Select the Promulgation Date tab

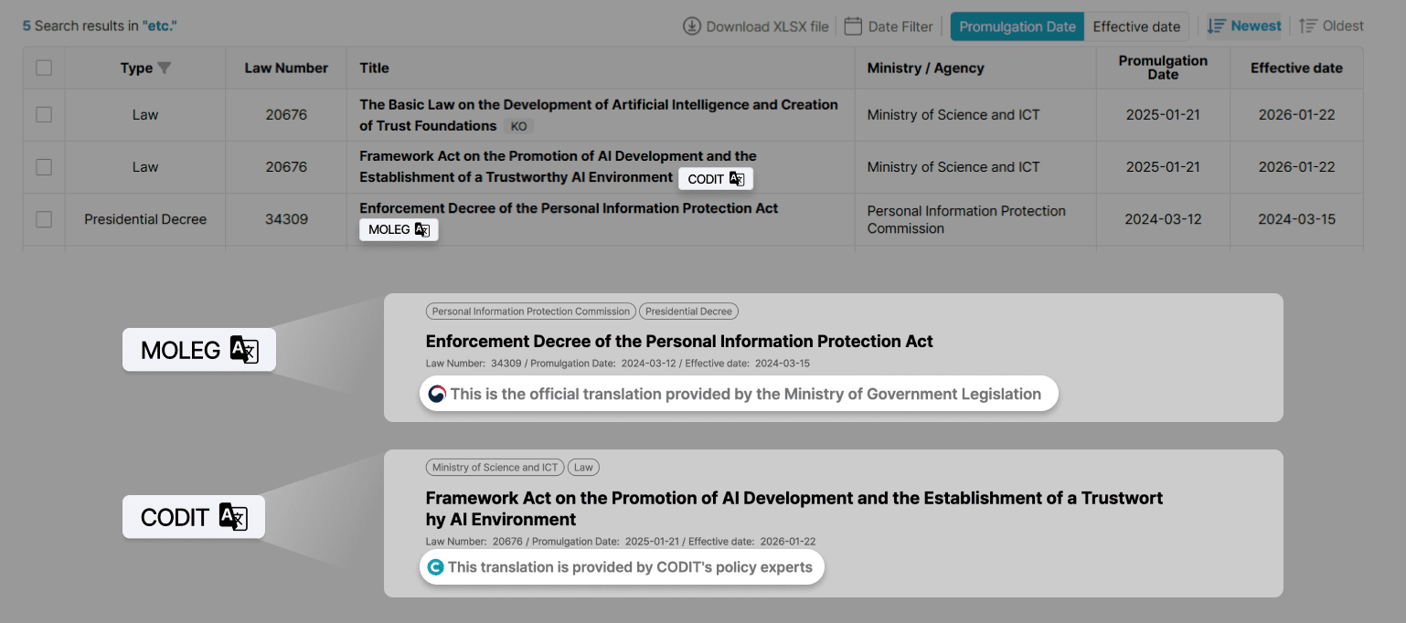tap(1017, 26)
